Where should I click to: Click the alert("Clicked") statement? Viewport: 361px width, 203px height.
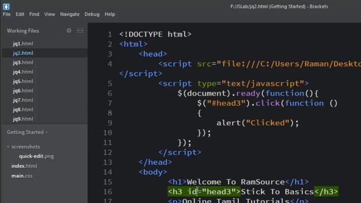click(x=257, y=123)
